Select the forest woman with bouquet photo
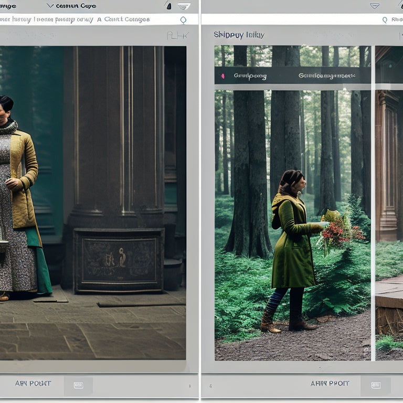Screen dimensions: 403x403 [292, 220]
